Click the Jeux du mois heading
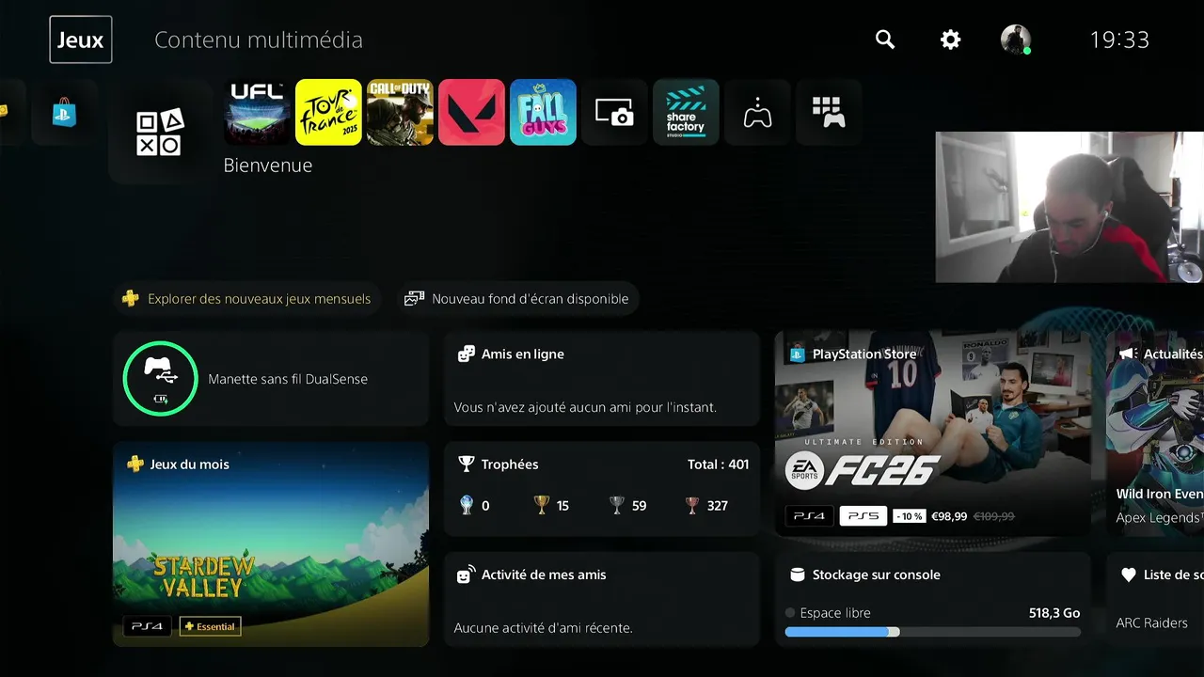The width and height of the screenshot is (1204, 677). coord(189,464)
